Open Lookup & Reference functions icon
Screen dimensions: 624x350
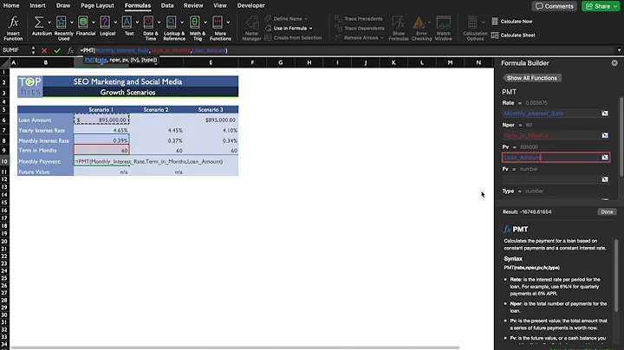[x=171, y=23]
